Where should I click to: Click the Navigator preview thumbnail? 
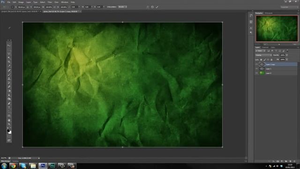277,29
